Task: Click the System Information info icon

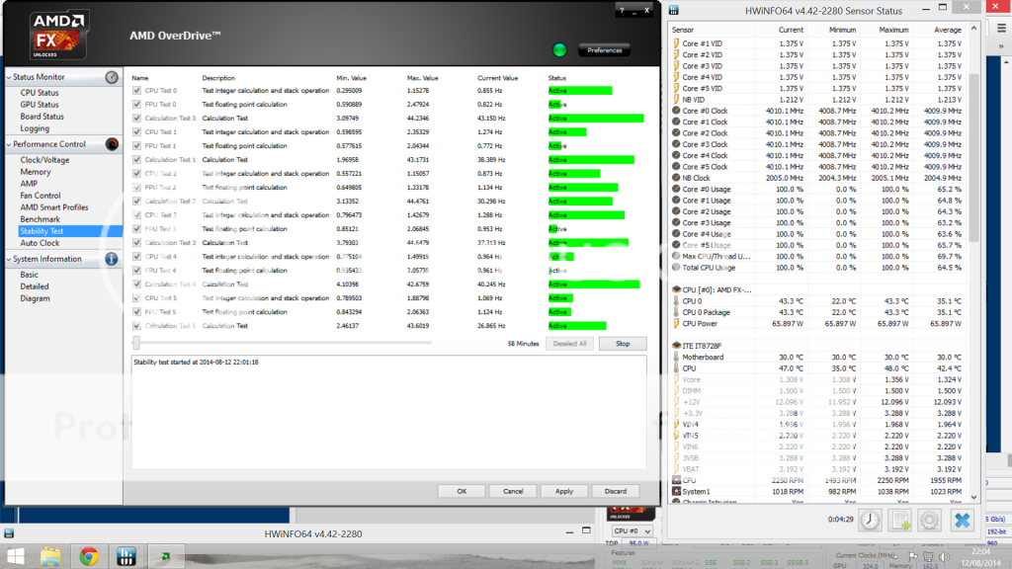Action: point(112,259)
